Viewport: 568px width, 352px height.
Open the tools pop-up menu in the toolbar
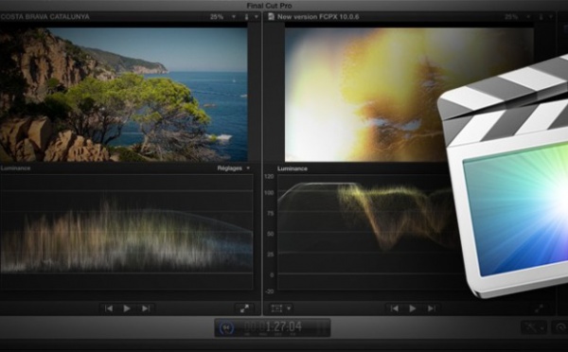(x=534, y=327)
